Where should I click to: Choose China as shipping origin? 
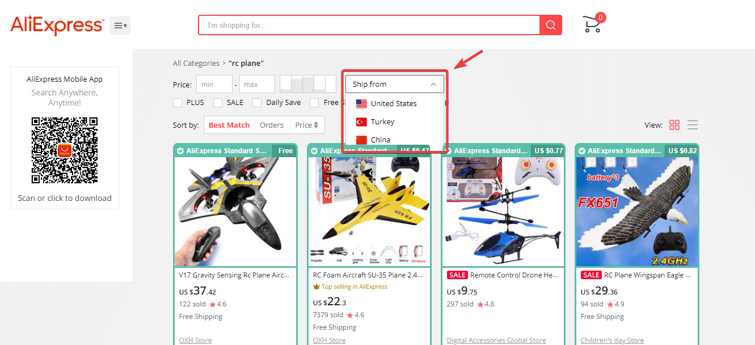(380, 140)
